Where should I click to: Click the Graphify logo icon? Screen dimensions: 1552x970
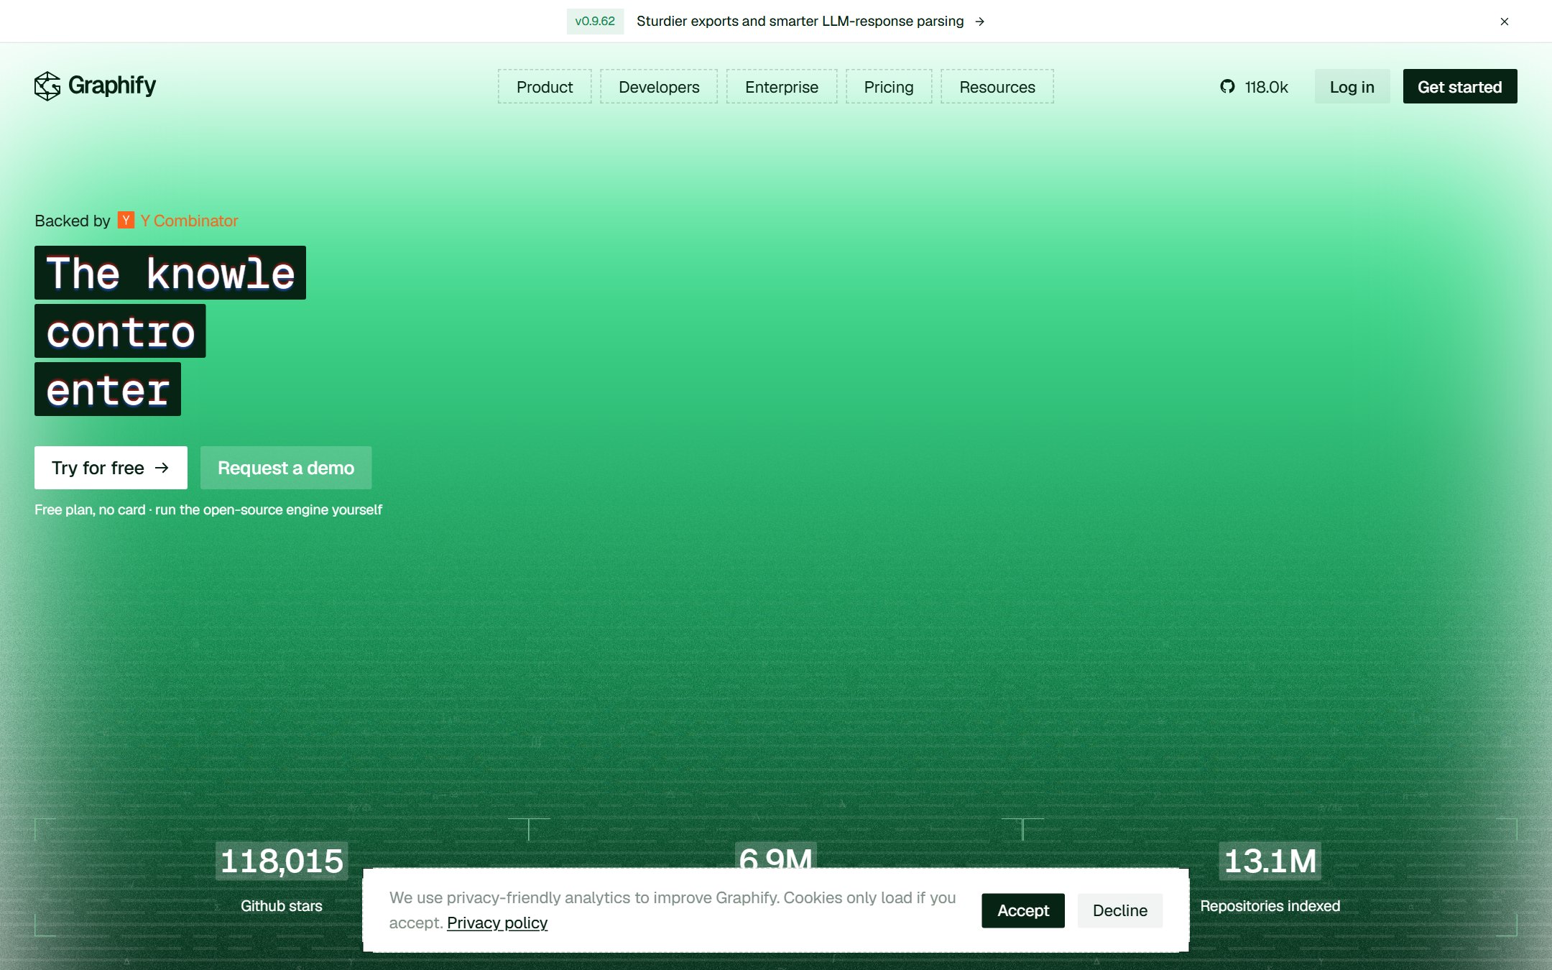(x=47, y=86)
